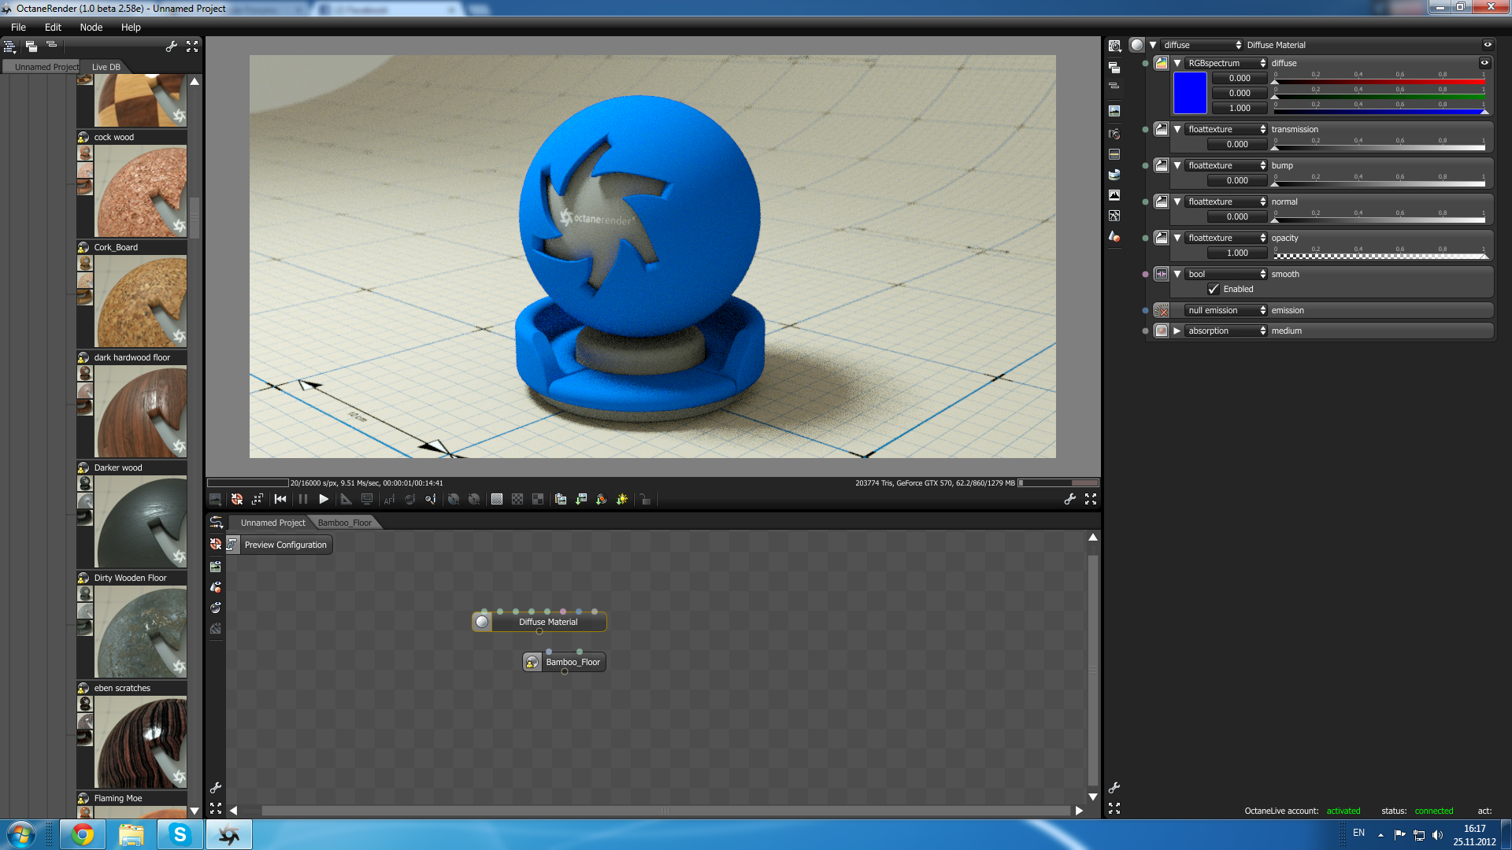
Task: Pause the rendering
Action: (303, 499)
